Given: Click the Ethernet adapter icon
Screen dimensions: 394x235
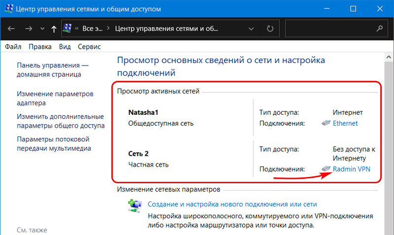Looking at the screenshot, I should [x=326, y=123].
